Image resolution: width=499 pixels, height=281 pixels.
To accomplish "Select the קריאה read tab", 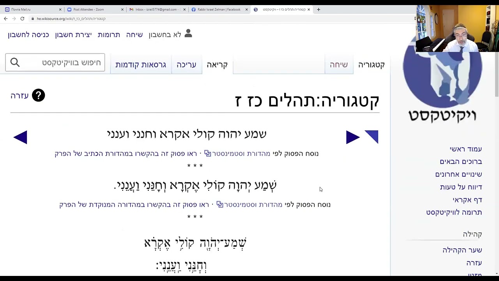I will click(x=217, y=65).
